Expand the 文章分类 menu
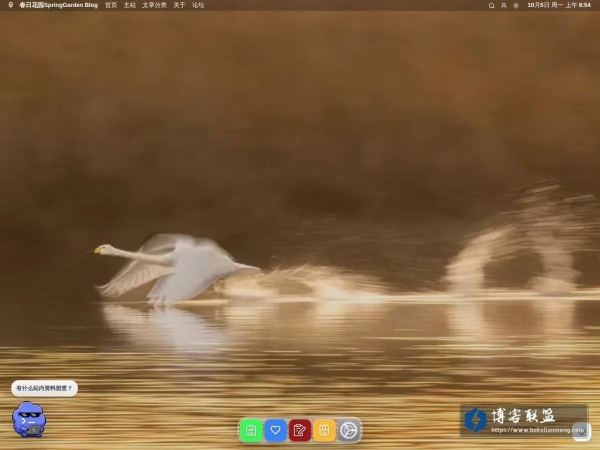The height and width of the screenshot is (450, 600). 154,5
